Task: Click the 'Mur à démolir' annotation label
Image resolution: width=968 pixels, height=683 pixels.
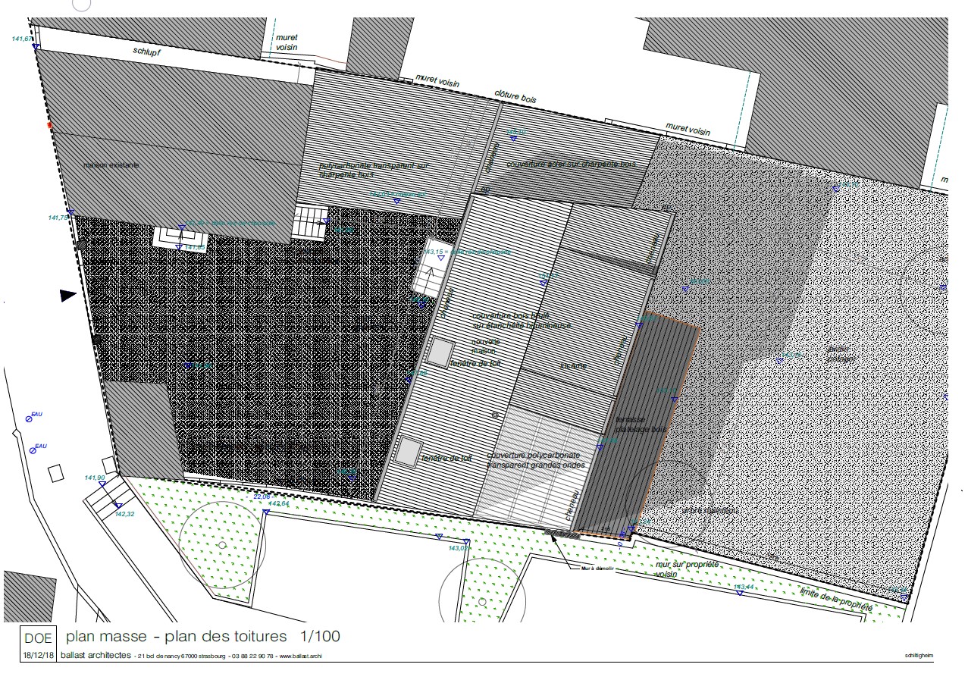Action: coord(597,567)
